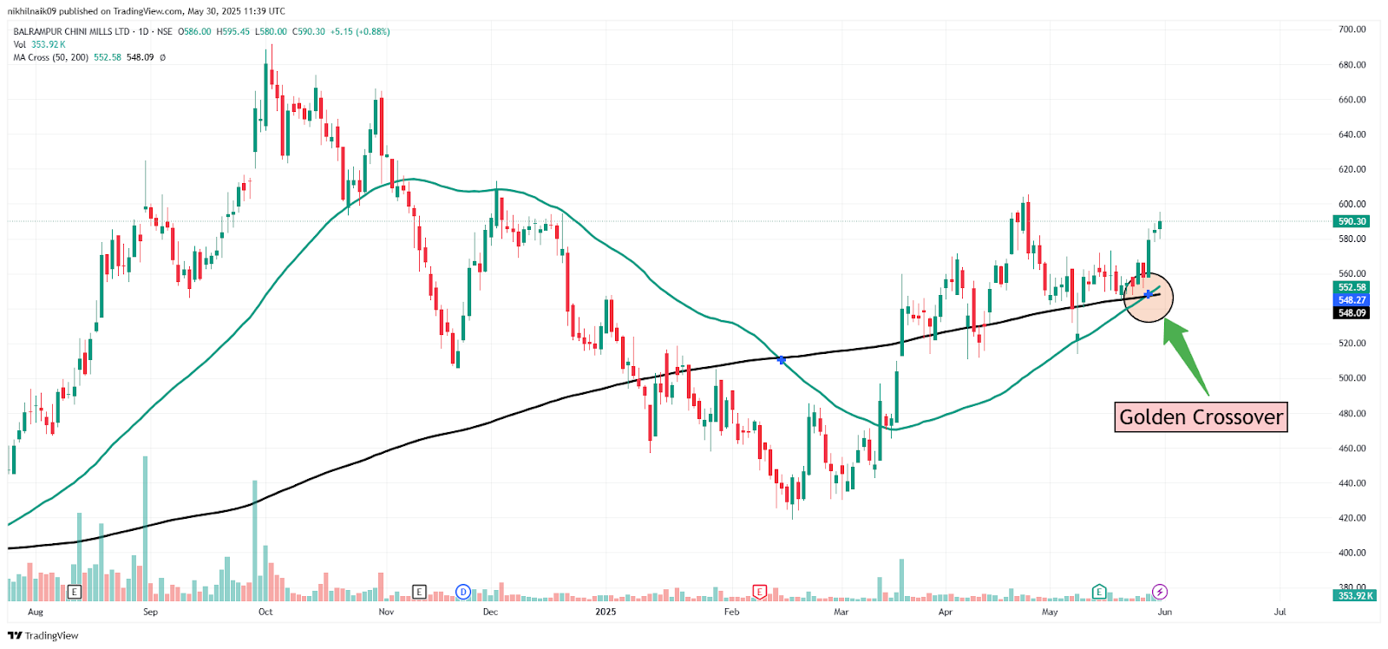Click the Nov label on time axis
This screenshot has height=649, width=1388.
tap(386, 612)
